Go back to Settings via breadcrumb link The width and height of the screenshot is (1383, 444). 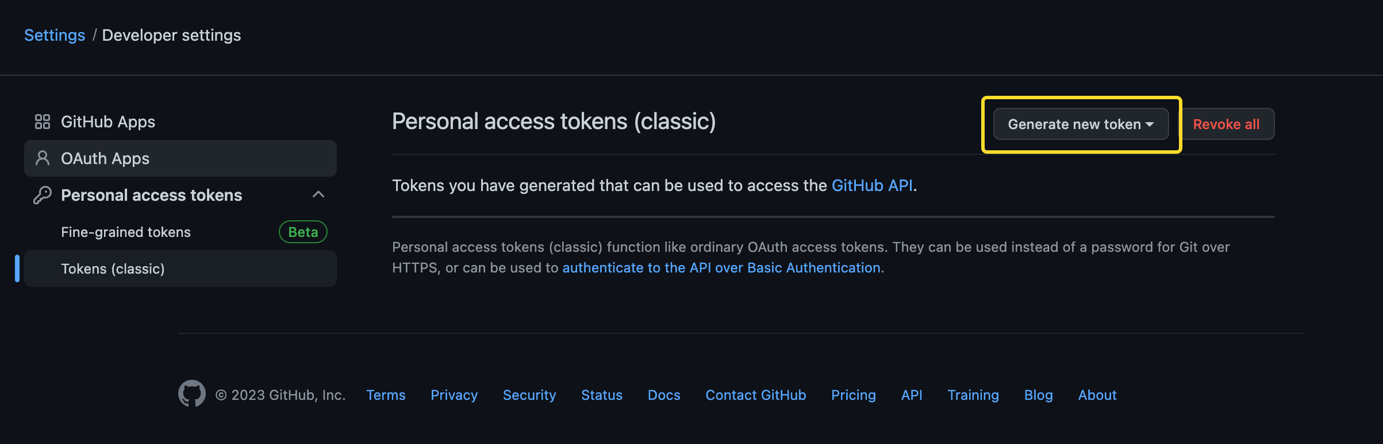coord(55,36)
